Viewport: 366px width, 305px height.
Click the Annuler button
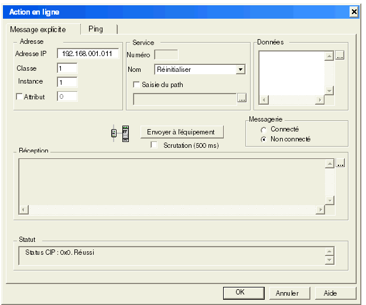click(290, 293)
